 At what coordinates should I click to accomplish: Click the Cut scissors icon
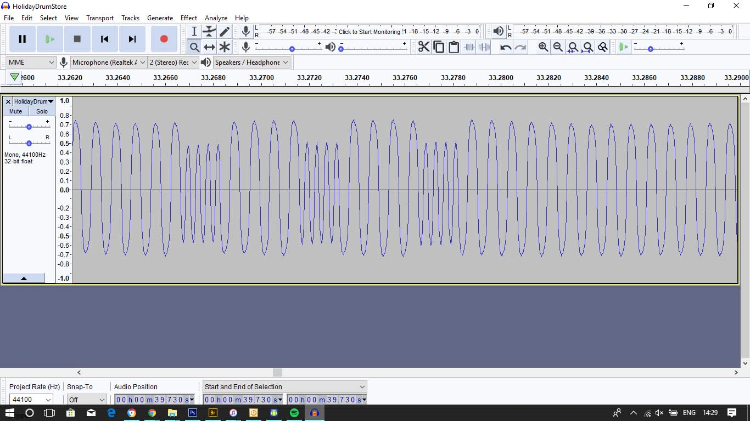(x=423, y=47)
